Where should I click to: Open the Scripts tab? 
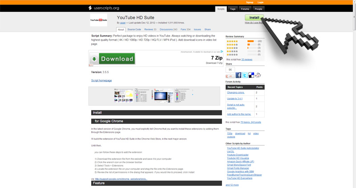[x=221, y=9]
